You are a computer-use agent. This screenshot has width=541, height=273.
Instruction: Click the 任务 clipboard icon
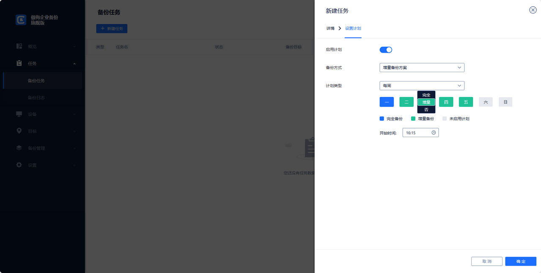click(x=19, y=63)
